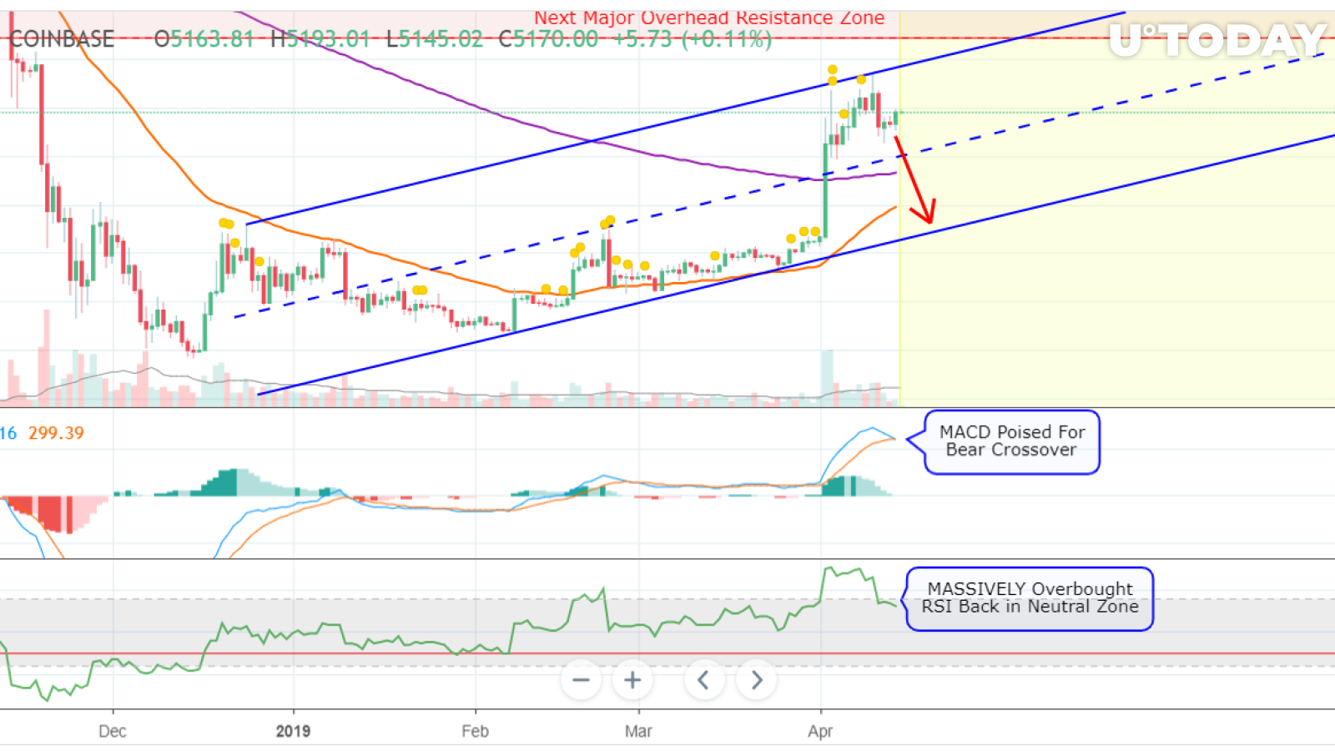The width and height of the screenshot is (1335, 751).
Task: Click the pan left arrow button
Action: coord(704,680)
